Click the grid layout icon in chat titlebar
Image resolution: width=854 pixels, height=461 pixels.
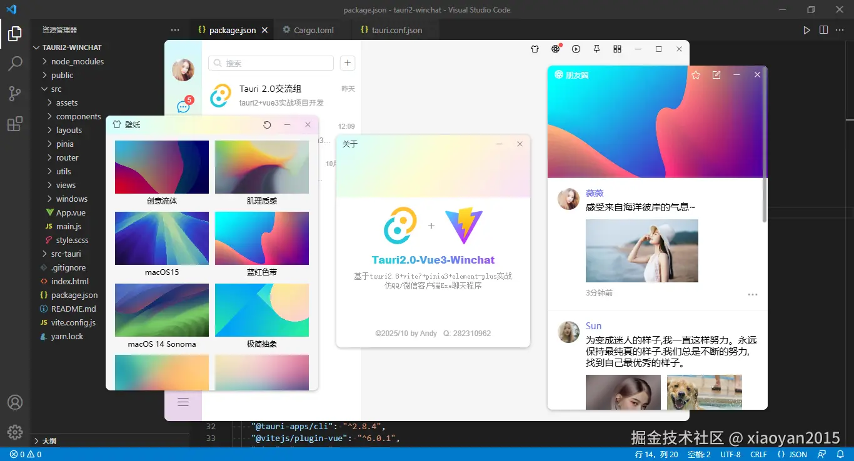click(x=617, y=49)
